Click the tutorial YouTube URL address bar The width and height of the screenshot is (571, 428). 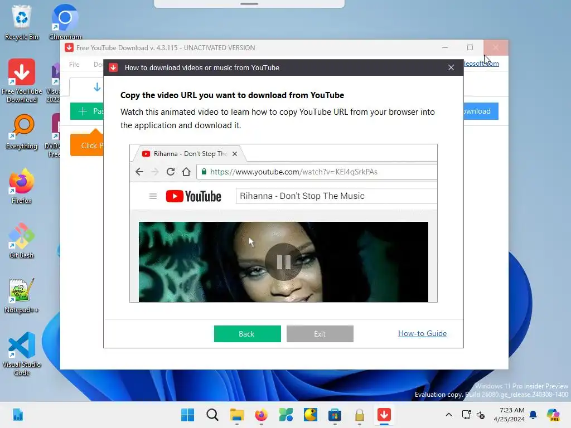click(x=317, y=172)
